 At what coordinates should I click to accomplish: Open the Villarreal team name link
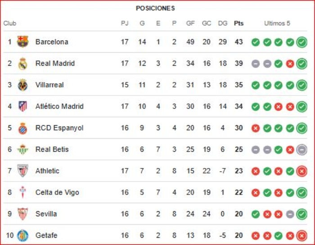(49, 85)
